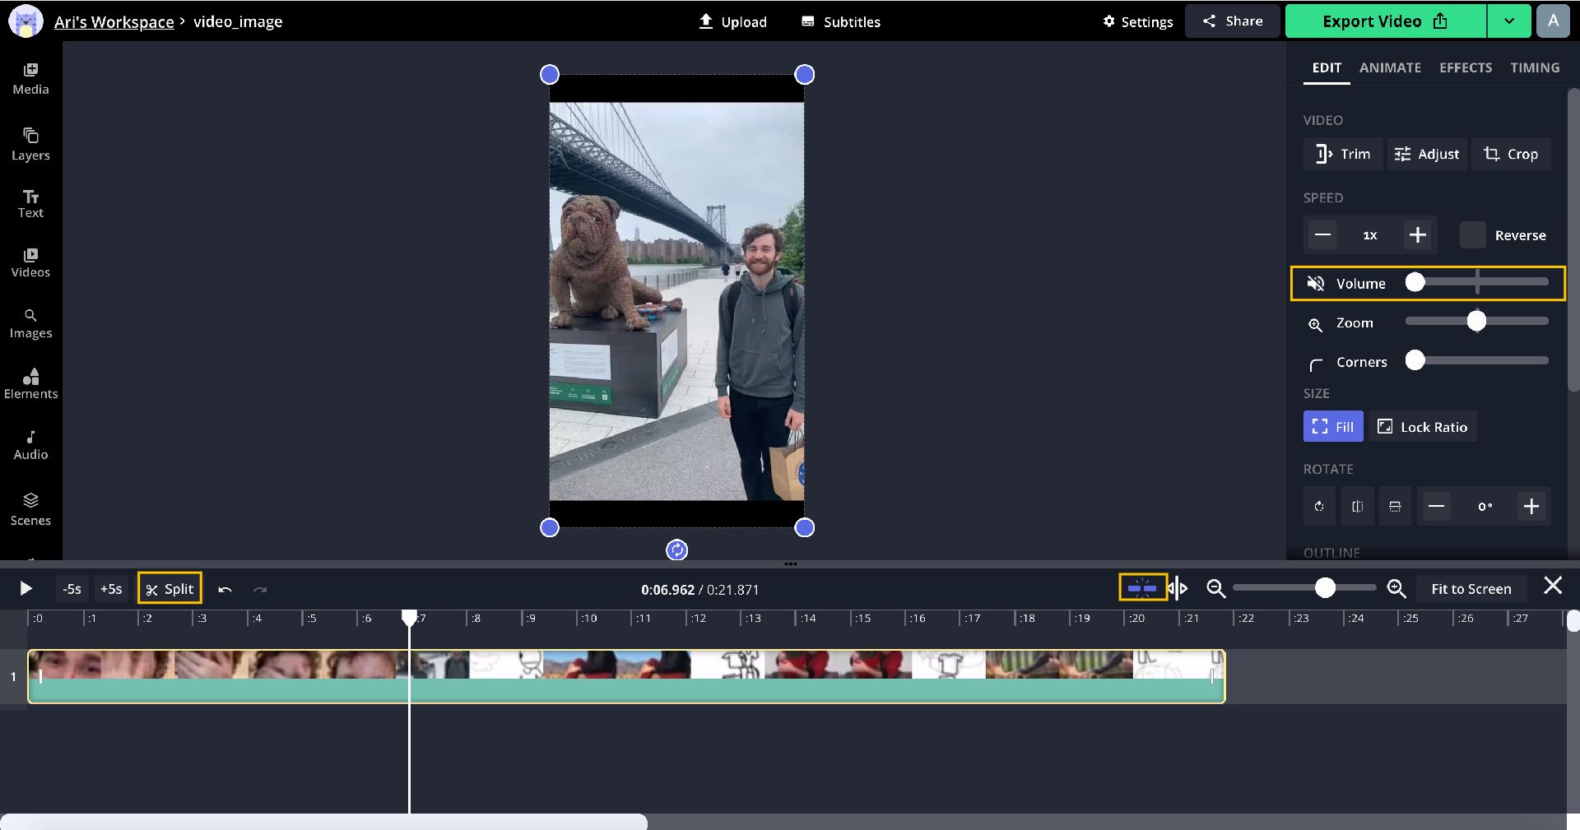1580x830 pixels.
Task: Zoom in the timeline
Action: pos(1396,589)
